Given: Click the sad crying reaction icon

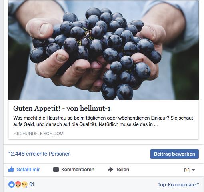Looking at the screenshot, I should (24, 184).
